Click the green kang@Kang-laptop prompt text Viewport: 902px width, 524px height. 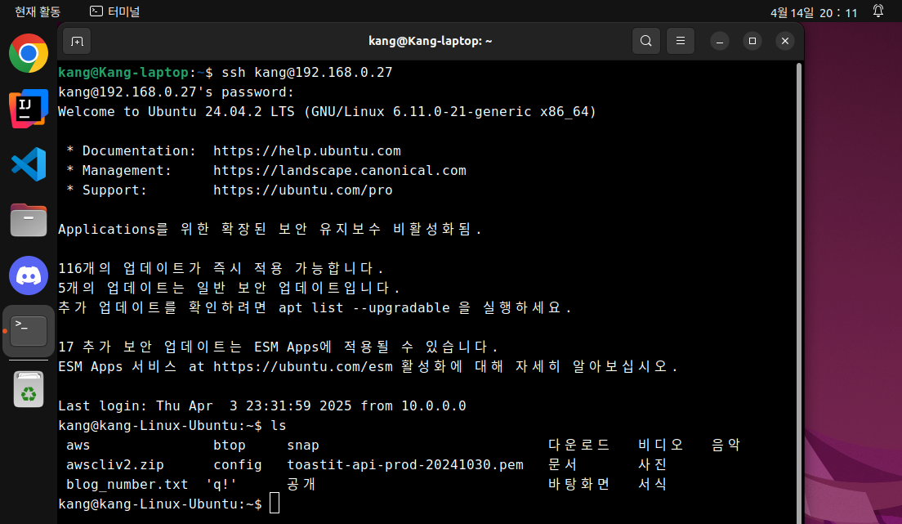[x=123, y=73]
